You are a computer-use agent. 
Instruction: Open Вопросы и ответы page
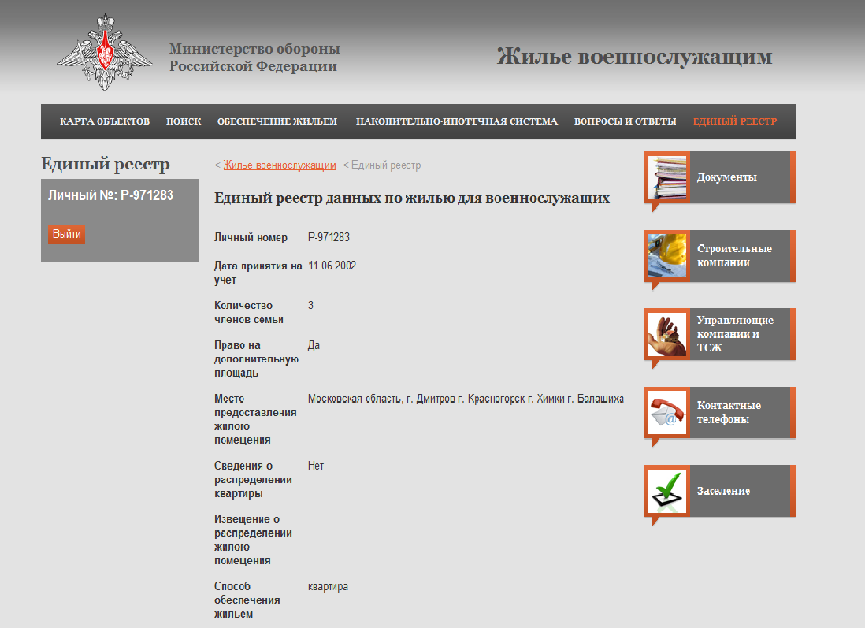625,121
